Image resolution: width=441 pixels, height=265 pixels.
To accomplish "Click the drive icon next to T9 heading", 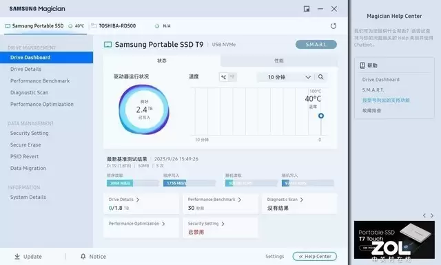I will click(108, 45).
